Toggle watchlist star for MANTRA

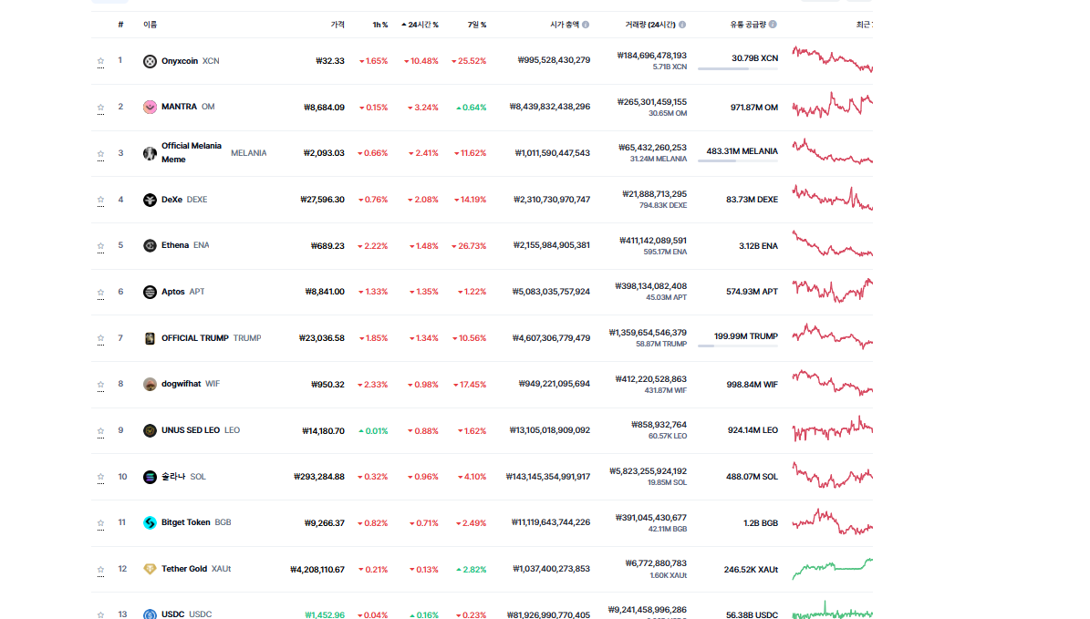101,107
